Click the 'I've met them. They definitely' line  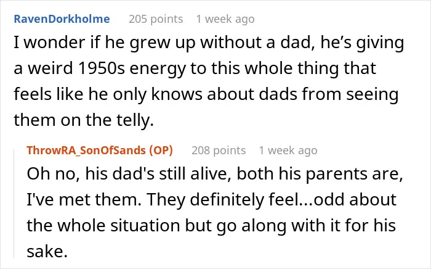tap(211, 200)
